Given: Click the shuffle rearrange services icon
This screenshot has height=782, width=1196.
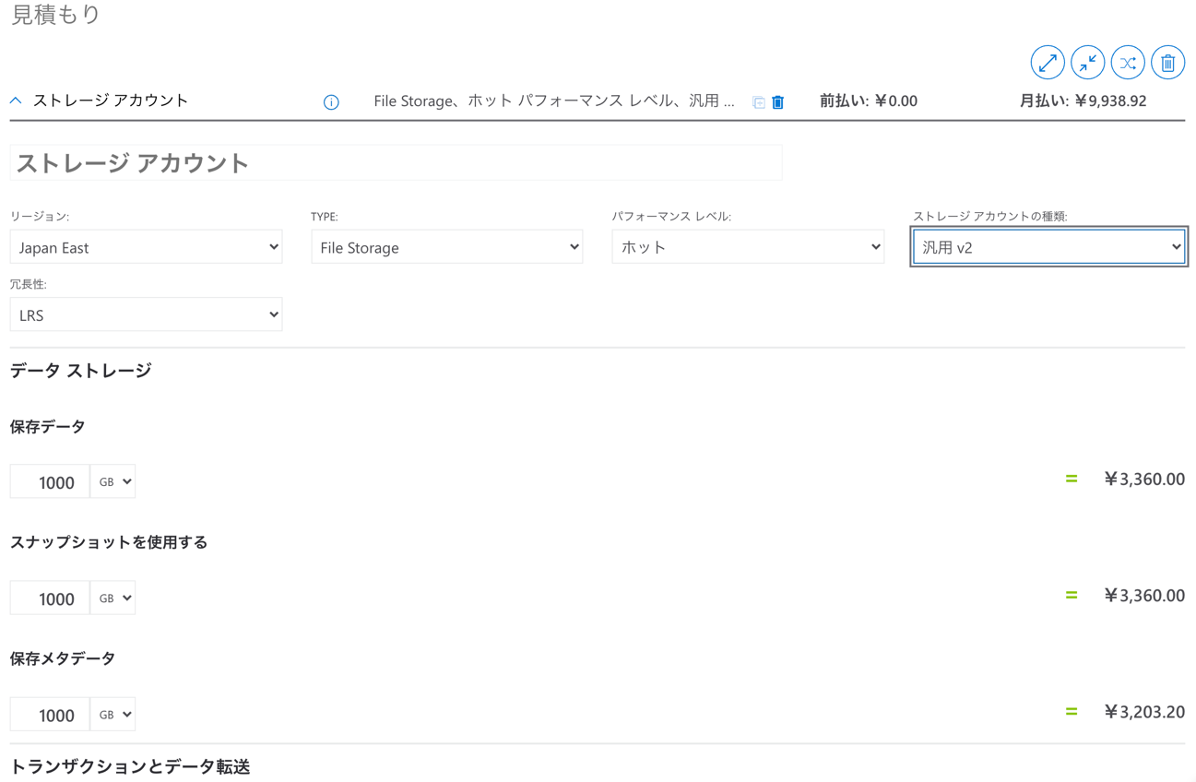Looking at the screenshot, I should tap(1128, 63).
